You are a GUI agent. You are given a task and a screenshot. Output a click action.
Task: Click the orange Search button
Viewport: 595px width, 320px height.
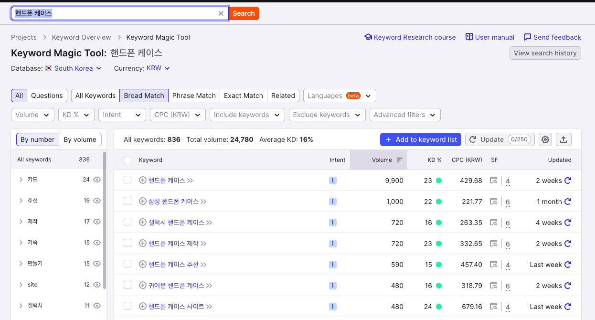click(x=244, y=13)
